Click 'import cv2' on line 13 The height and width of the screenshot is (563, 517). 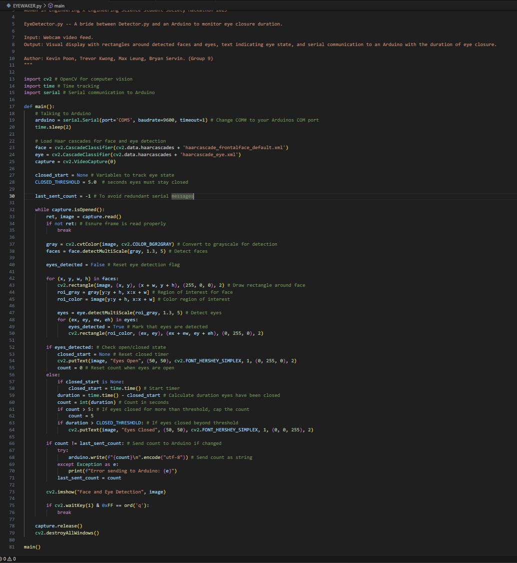[x=37, y=79]
